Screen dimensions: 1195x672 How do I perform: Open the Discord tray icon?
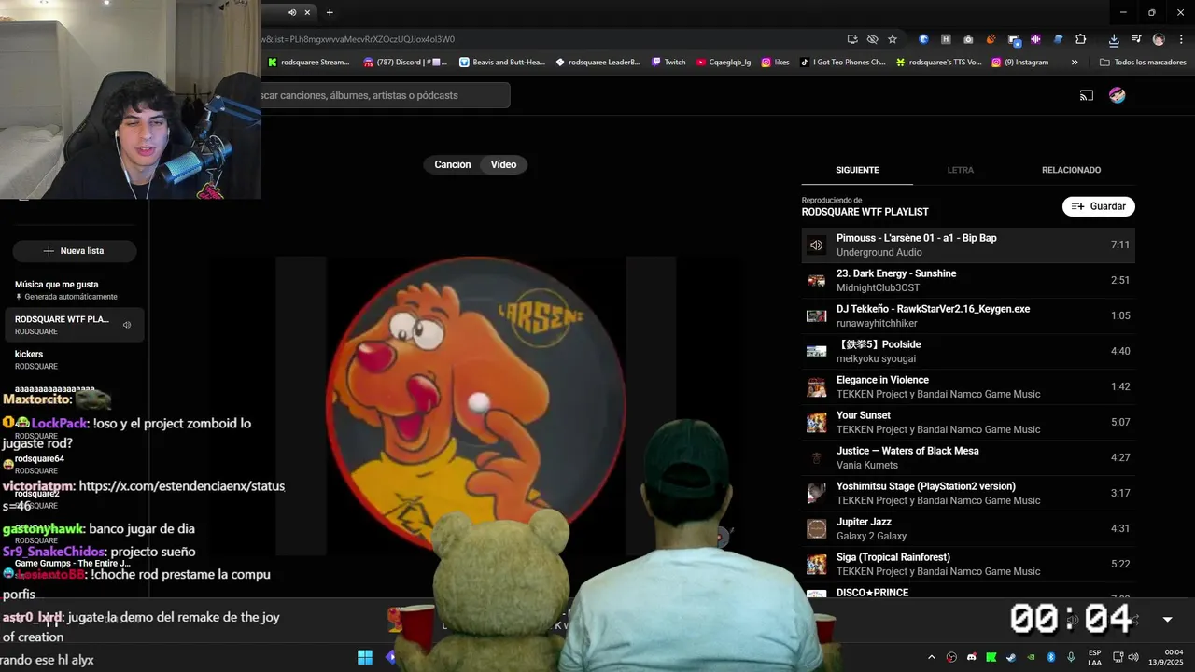point(971,657)
